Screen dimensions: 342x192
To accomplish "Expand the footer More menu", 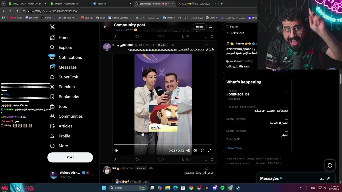I will coord(260,163).
